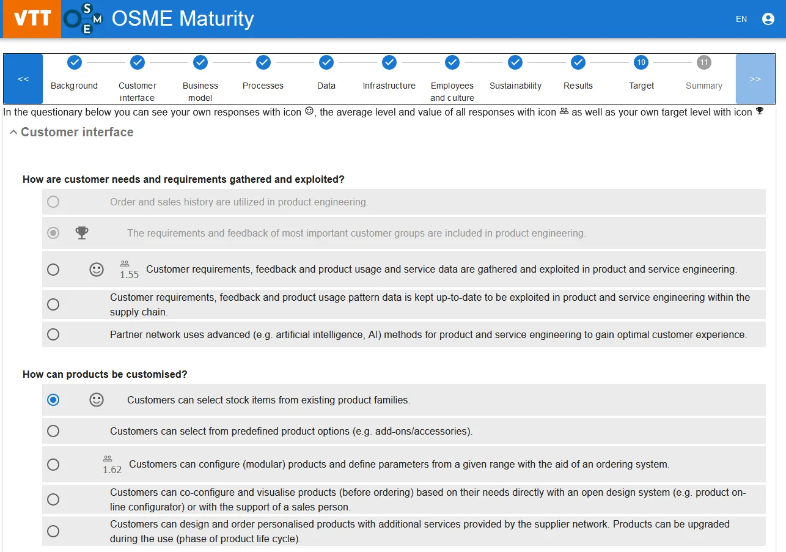
Task: Click the 1.55 average responses icon
Action: tap(125, 263)
